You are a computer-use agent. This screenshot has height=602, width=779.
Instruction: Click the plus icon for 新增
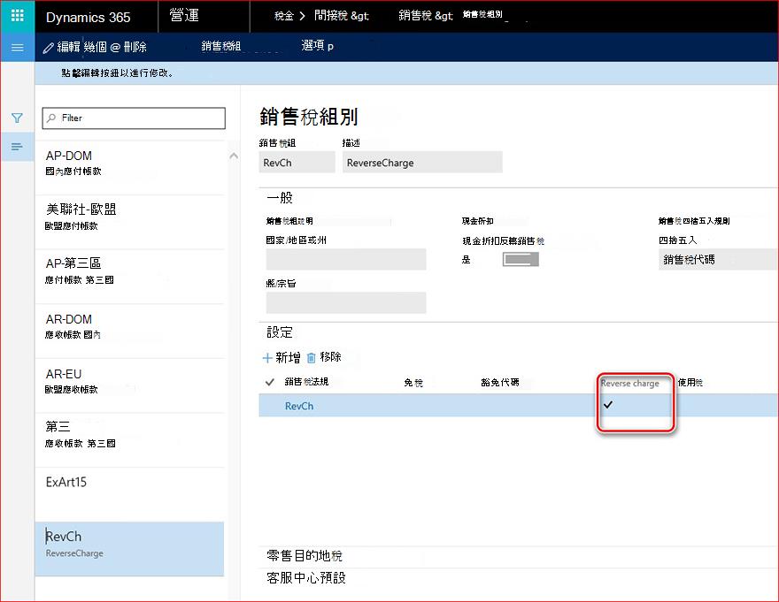tap(267, 358)
